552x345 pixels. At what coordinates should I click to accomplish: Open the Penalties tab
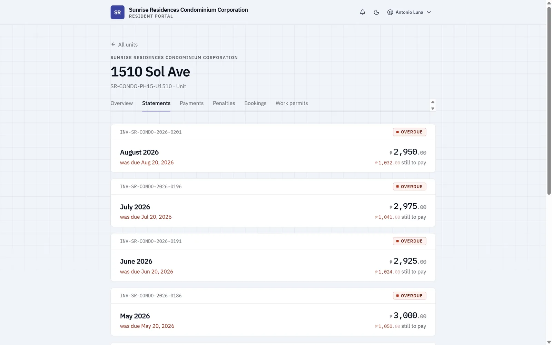pyautogui.click(x=224, y=103)
